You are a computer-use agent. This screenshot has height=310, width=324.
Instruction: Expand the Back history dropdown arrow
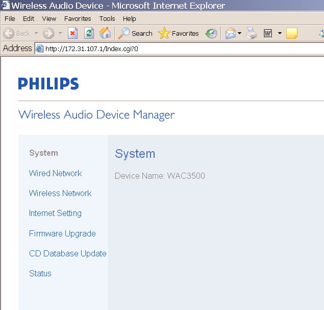pyautogui.click(x=37, y=33)
